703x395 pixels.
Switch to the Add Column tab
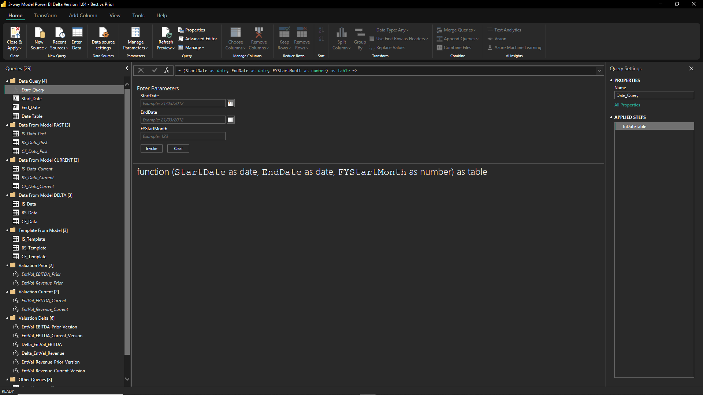click(x=83, y=15)
